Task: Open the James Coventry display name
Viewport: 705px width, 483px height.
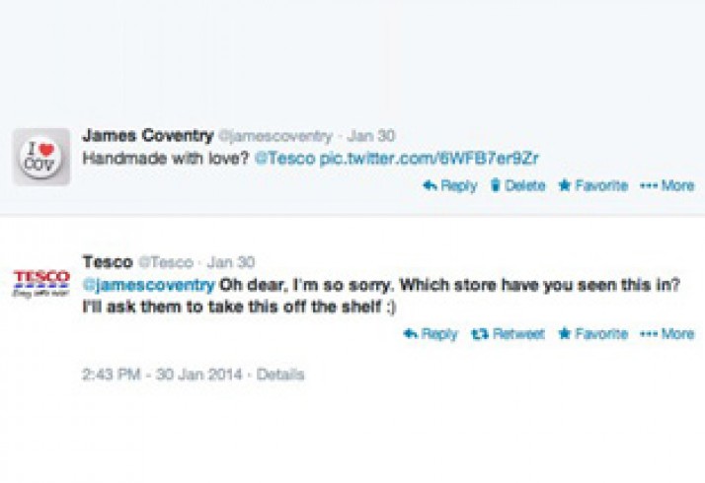Action: pos(145,136)
